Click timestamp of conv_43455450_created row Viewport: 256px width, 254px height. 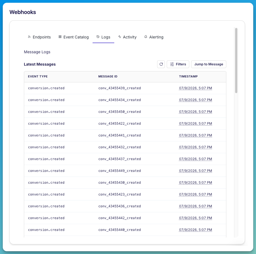point(195,112)
